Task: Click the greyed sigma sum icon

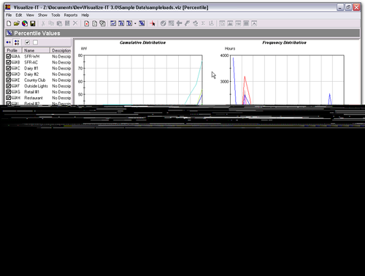Action: 203,23
